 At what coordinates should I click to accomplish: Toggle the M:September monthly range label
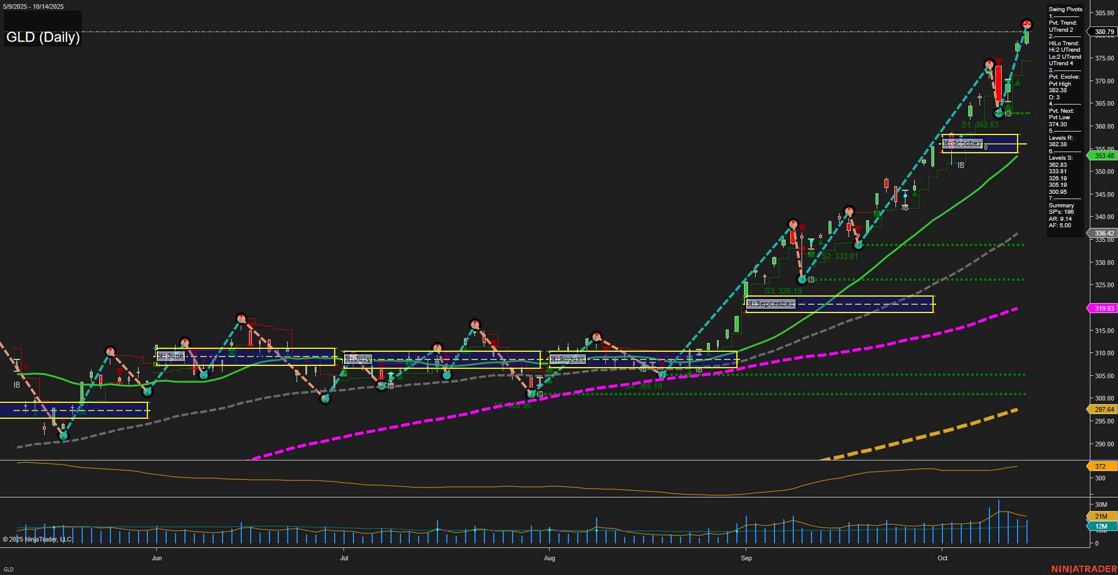770,304
